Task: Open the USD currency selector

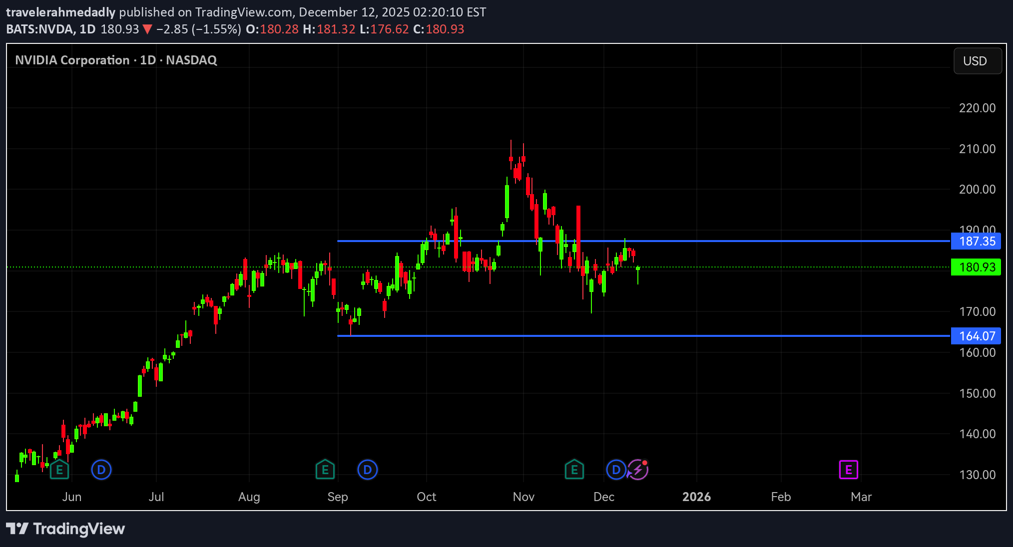Action: pyautogui.click(x=977, y=61)
